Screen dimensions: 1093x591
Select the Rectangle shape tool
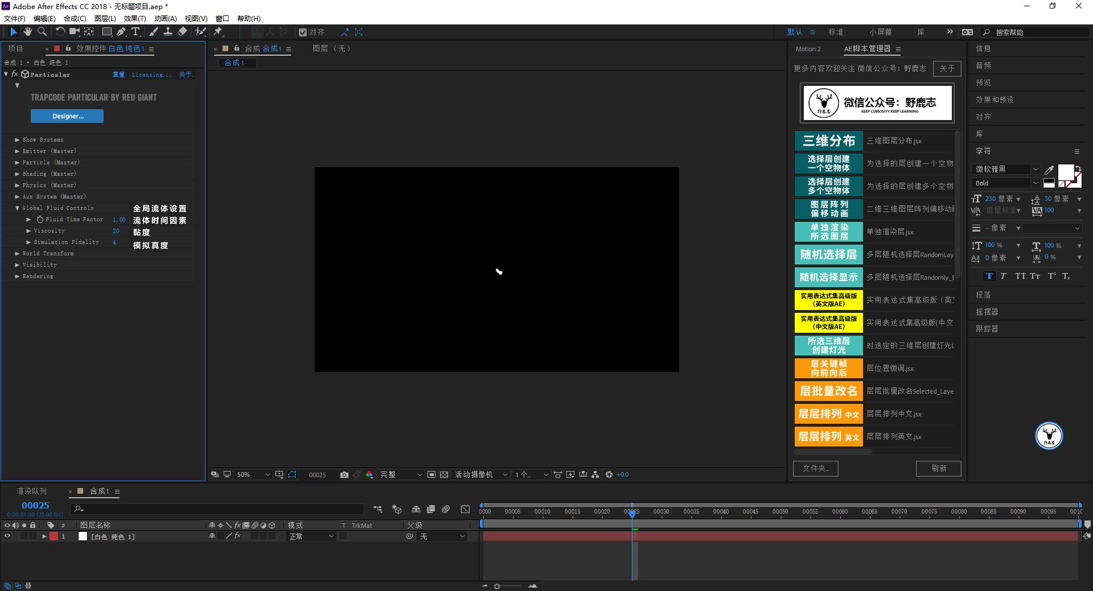coord(106,32)
